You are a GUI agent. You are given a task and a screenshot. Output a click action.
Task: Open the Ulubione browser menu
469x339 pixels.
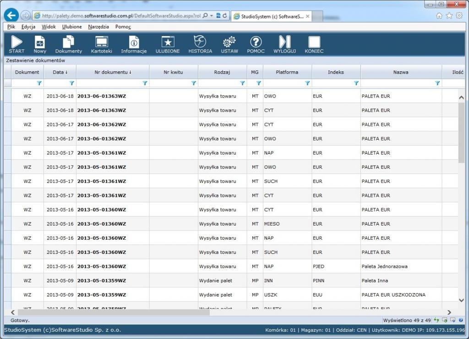[72, 27]
